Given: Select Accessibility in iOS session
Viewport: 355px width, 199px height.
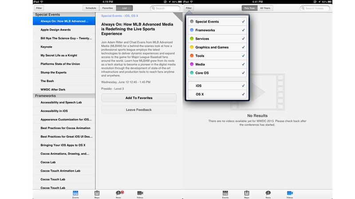Looking at the screenshot, I should click(64, 111).
